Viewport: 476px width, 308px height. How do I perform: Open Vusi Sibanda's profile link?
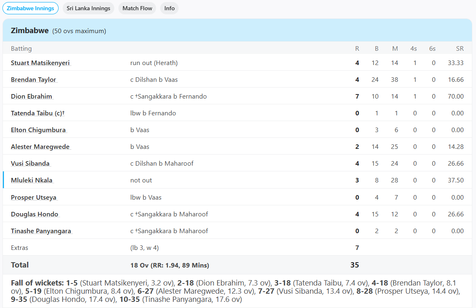(30, 164)
